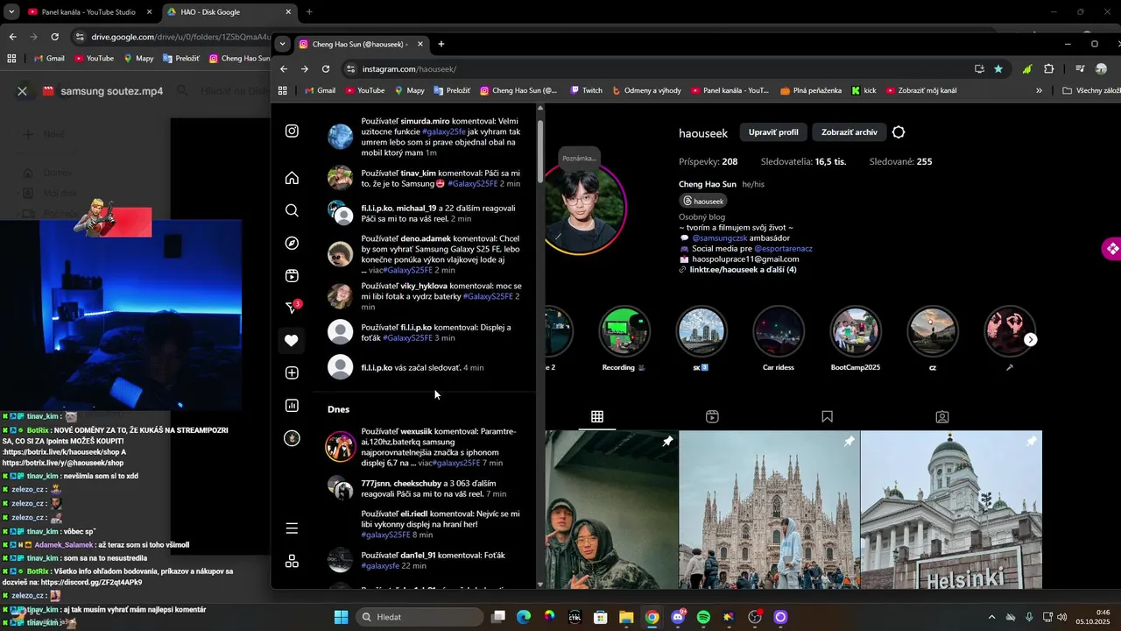Open the @esportarenacz mention link

pyautogui.click(x=783, y=248)
